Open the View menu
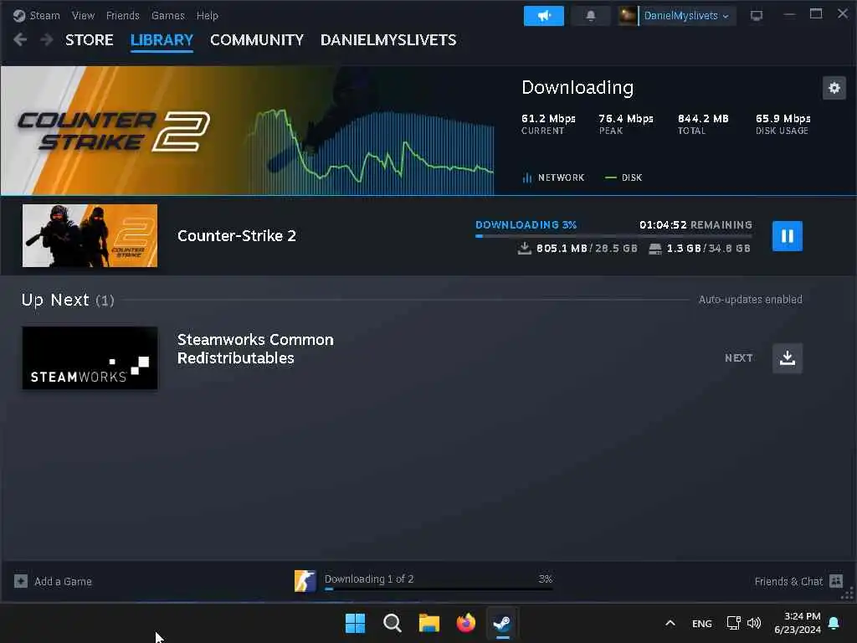Image resolution: width=857 pixels, height=643 pixels. tap(83, 16)
